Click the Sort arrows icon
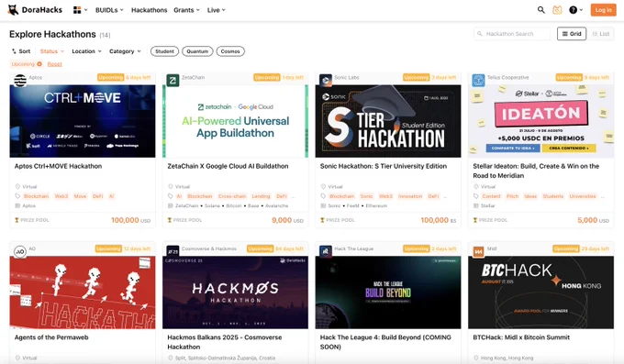The width and height of the screenshot is (624, 364). coord(14,51)
